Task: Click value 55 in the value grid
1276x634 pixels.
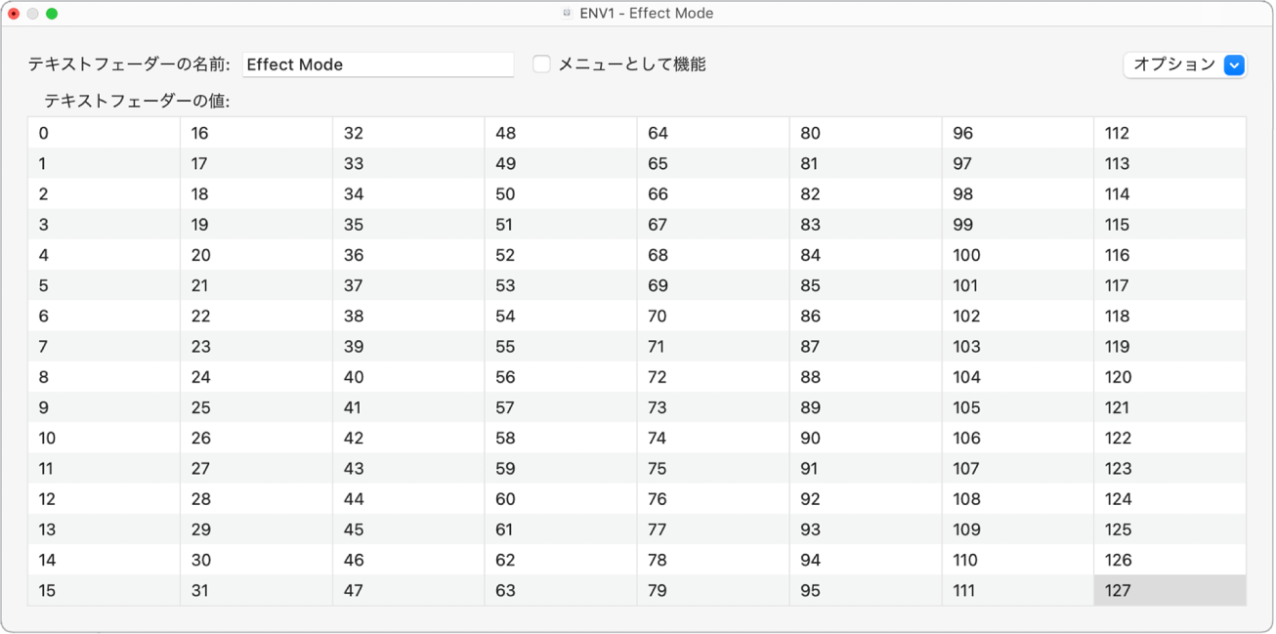Action: pos(560,346)
